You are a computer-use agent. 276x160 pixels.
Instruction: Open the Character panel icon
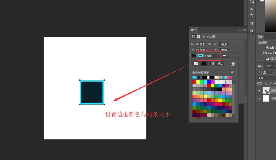[x=251, y=9]
